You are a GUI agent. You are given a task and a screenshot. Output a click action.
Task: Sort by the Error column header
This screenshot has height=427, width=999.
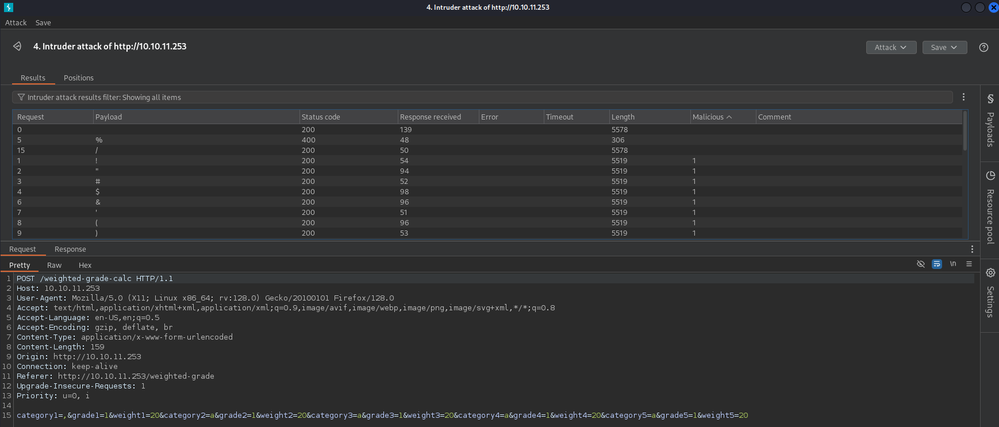pos(511,117)
